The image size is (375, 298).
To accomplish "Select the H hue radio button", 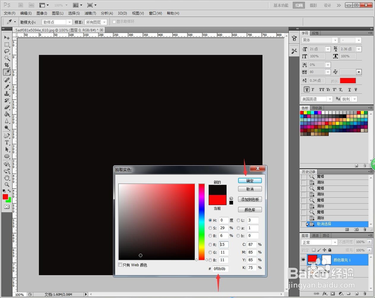I will 210,220.
